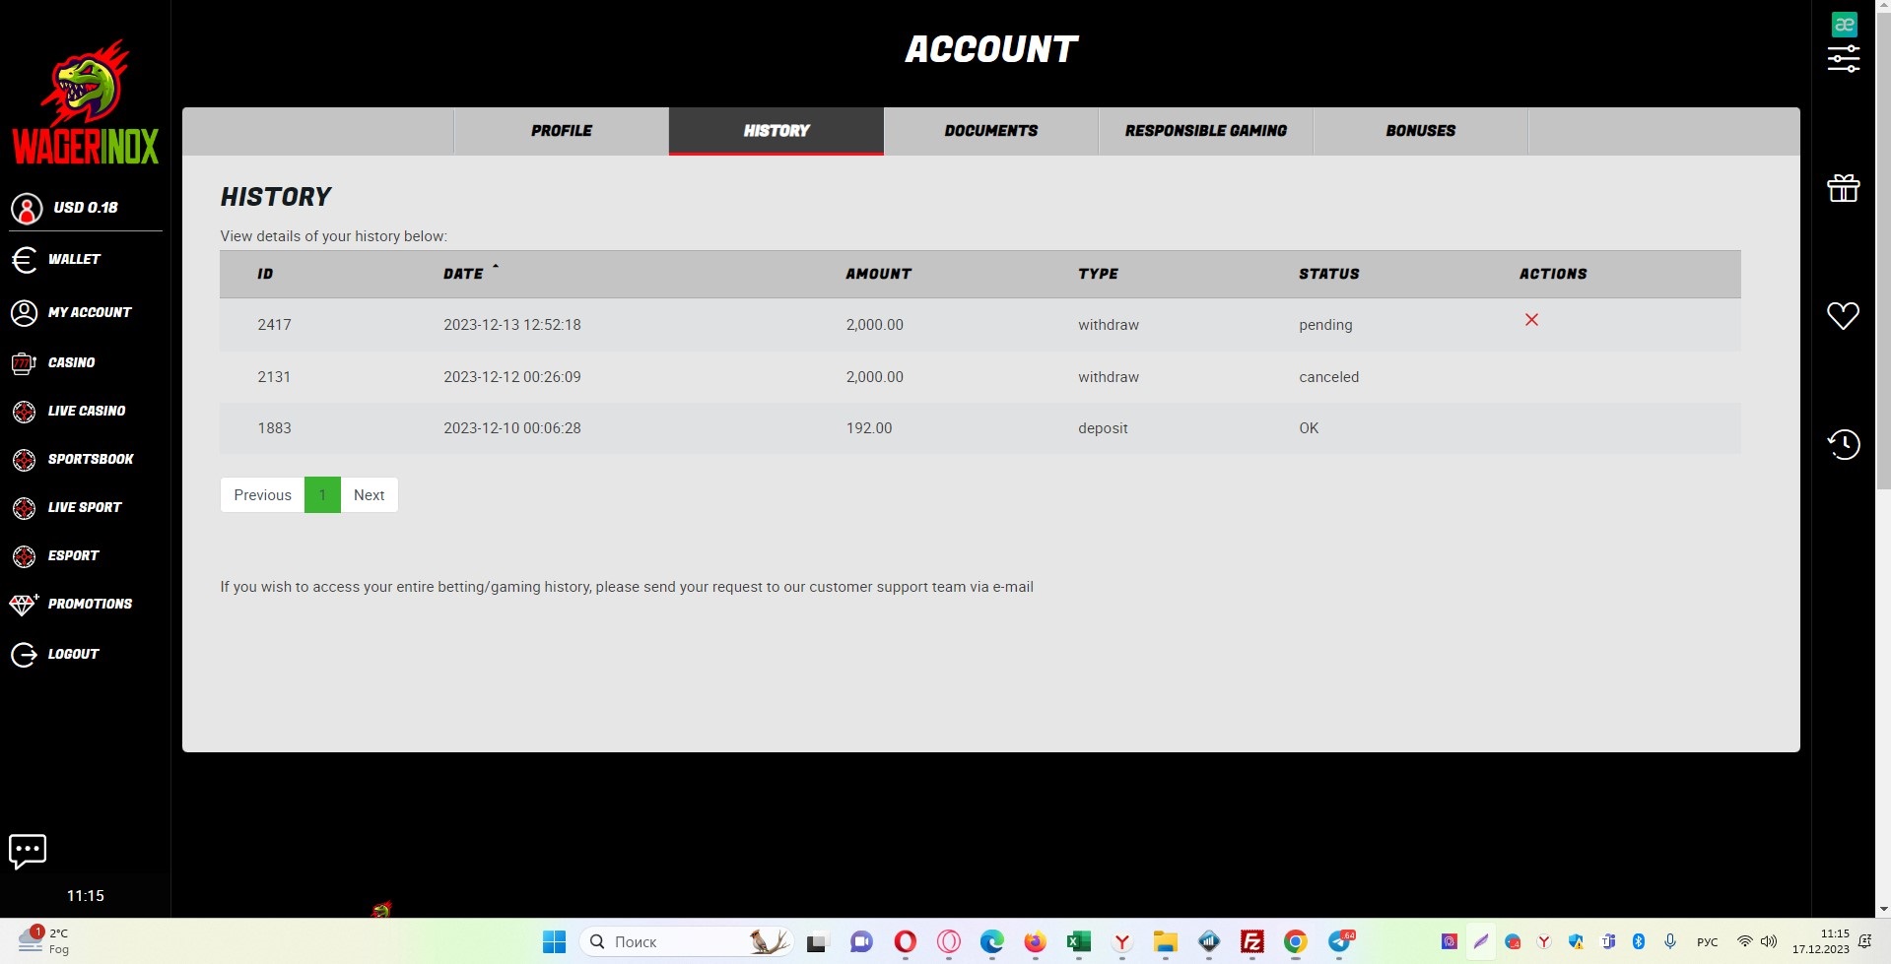Click the date 2023-12-10 00:06:28

pos(511,428)
